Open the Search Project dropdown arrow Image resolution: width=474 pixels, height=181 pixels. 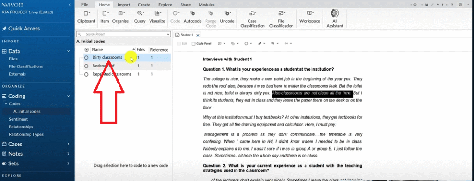[168, 34]
